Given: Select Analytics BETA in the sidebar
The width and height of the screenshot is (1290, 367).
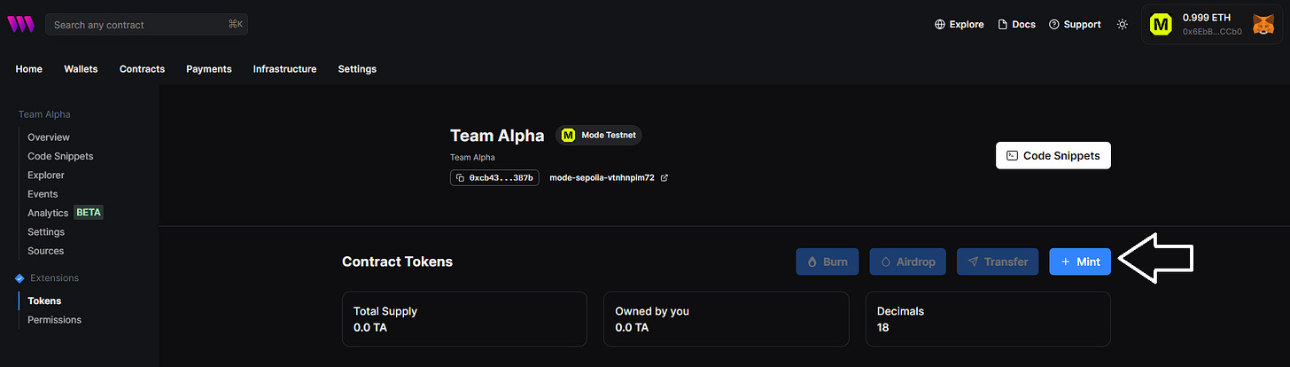Looking at the screenshot, I should 66,213.
